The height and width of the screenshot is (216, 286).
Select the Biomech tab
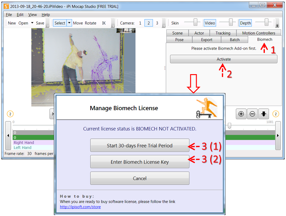tap(265, 39)
